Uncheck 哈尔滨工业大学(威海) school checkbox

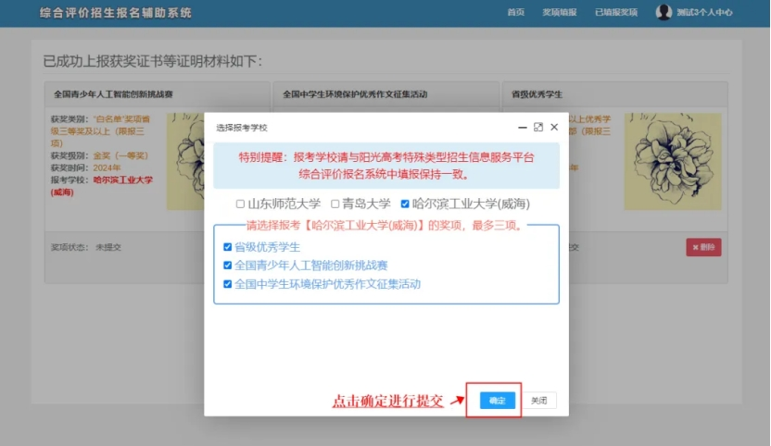point(404,204)
